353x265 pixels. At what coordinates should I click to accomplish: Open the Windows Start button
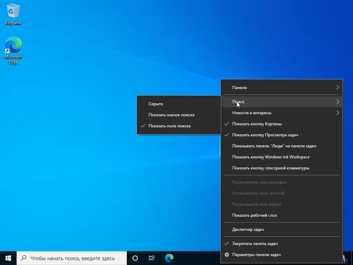click(8, 258)
